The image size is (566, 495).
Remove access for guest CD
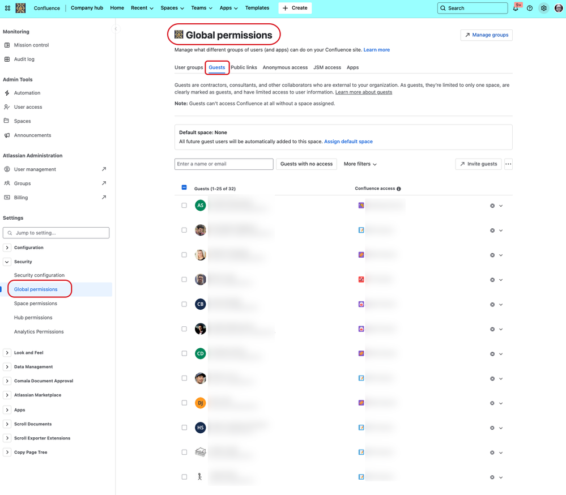tap(492, 354)
